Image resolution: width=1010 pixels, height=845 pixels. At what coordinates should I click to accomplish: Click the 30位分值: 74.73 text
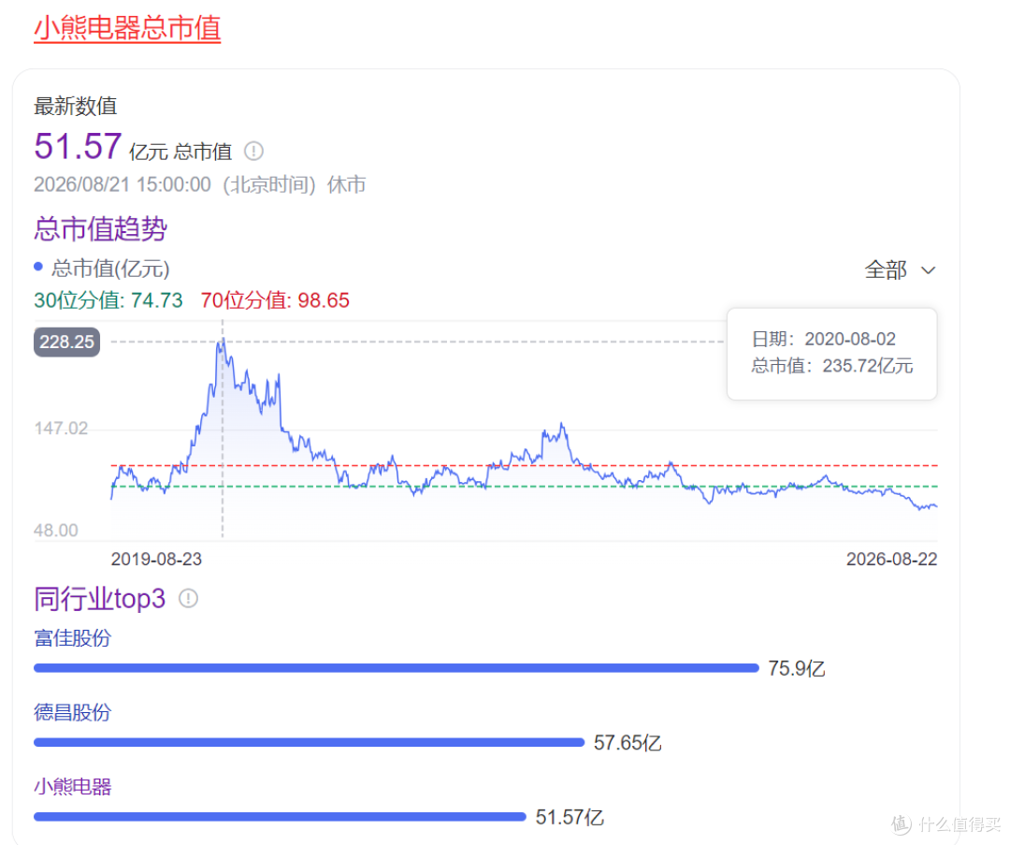click(108, 300)
